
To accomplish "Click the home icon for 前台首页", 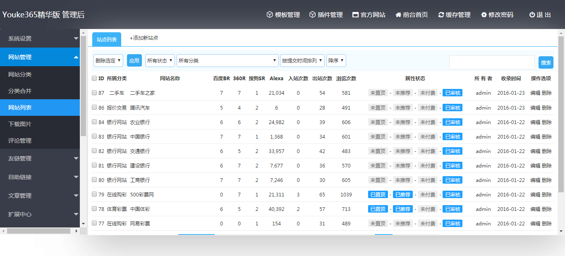I will click(x=398, y=15).
